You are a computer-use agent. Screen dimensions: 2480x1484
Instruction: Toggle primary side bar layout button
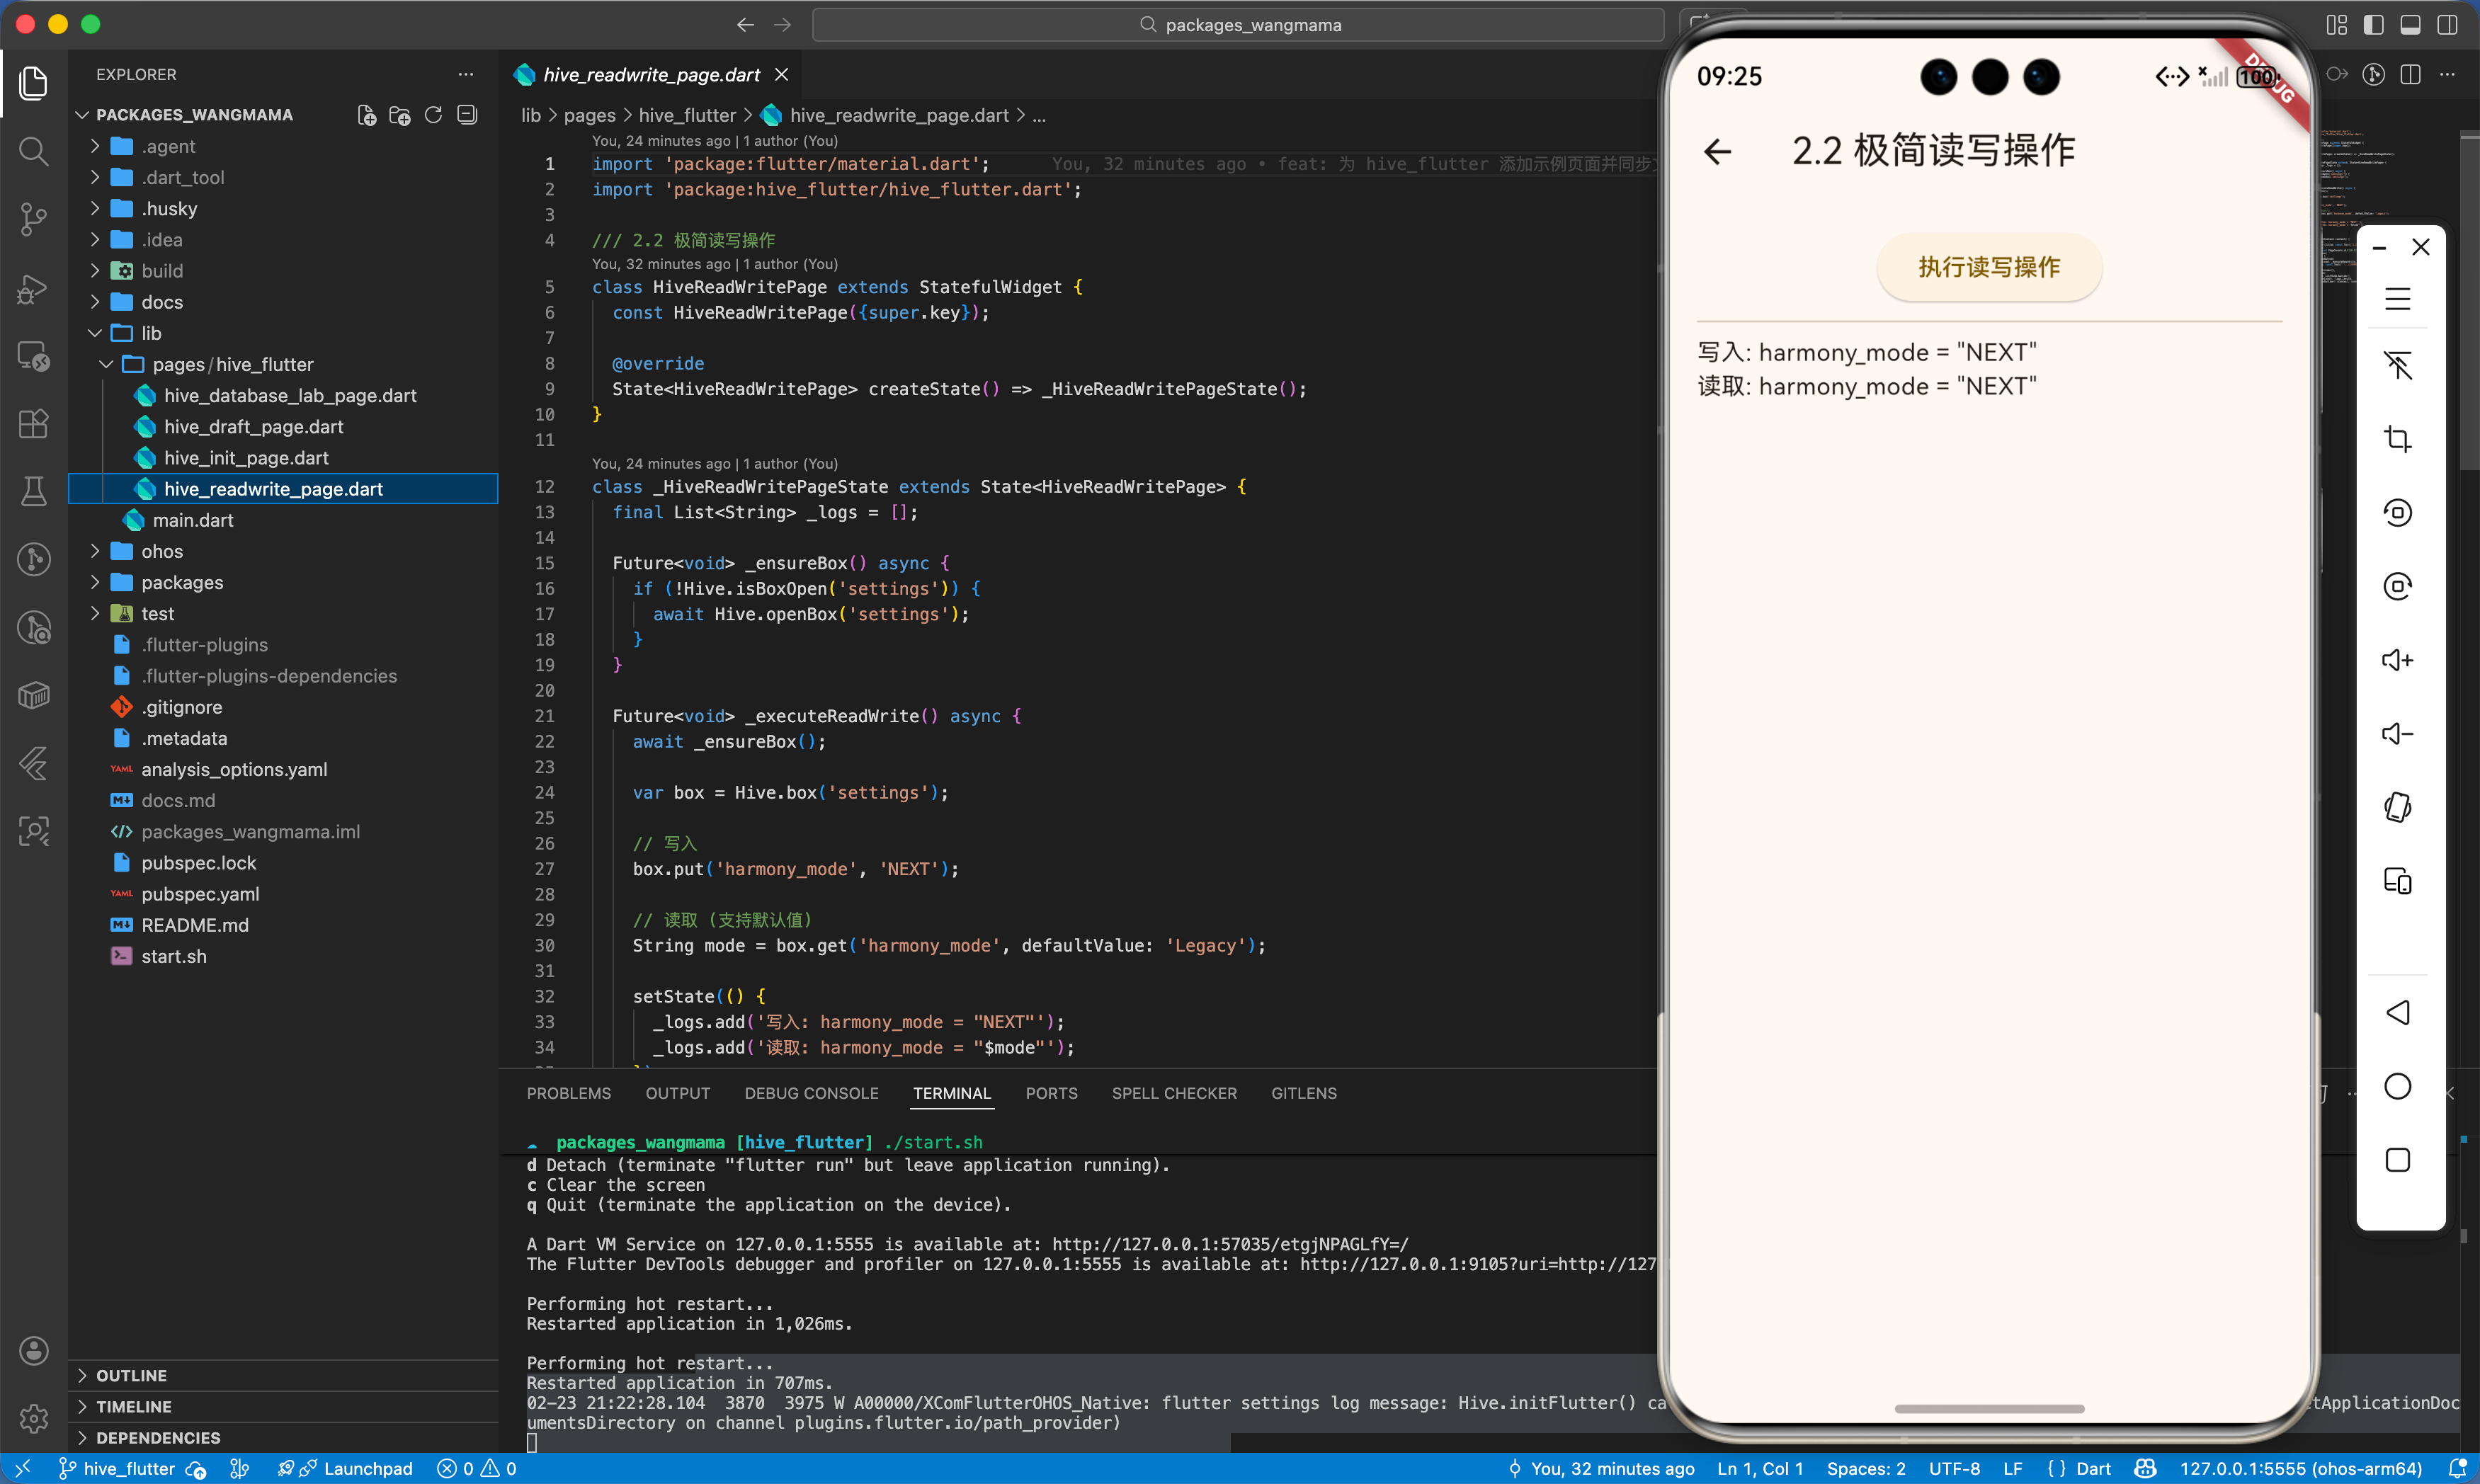[2373, 25]
